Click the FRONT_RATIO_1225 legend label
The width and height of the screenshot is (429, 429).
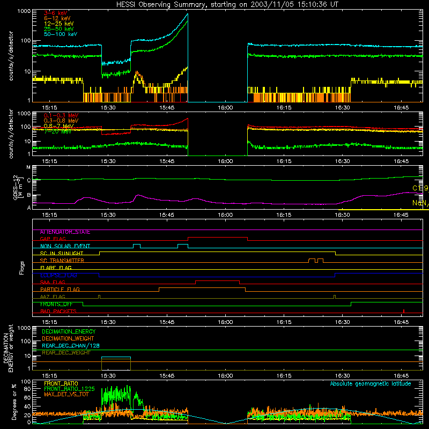69,389
